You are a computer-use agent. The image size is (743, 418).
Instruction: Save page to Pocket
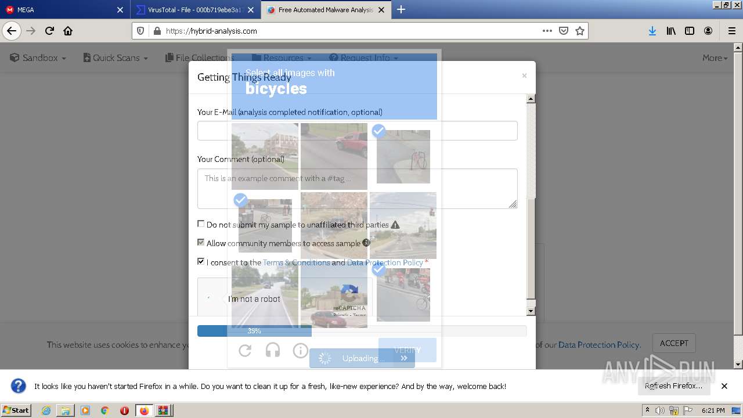563,31
